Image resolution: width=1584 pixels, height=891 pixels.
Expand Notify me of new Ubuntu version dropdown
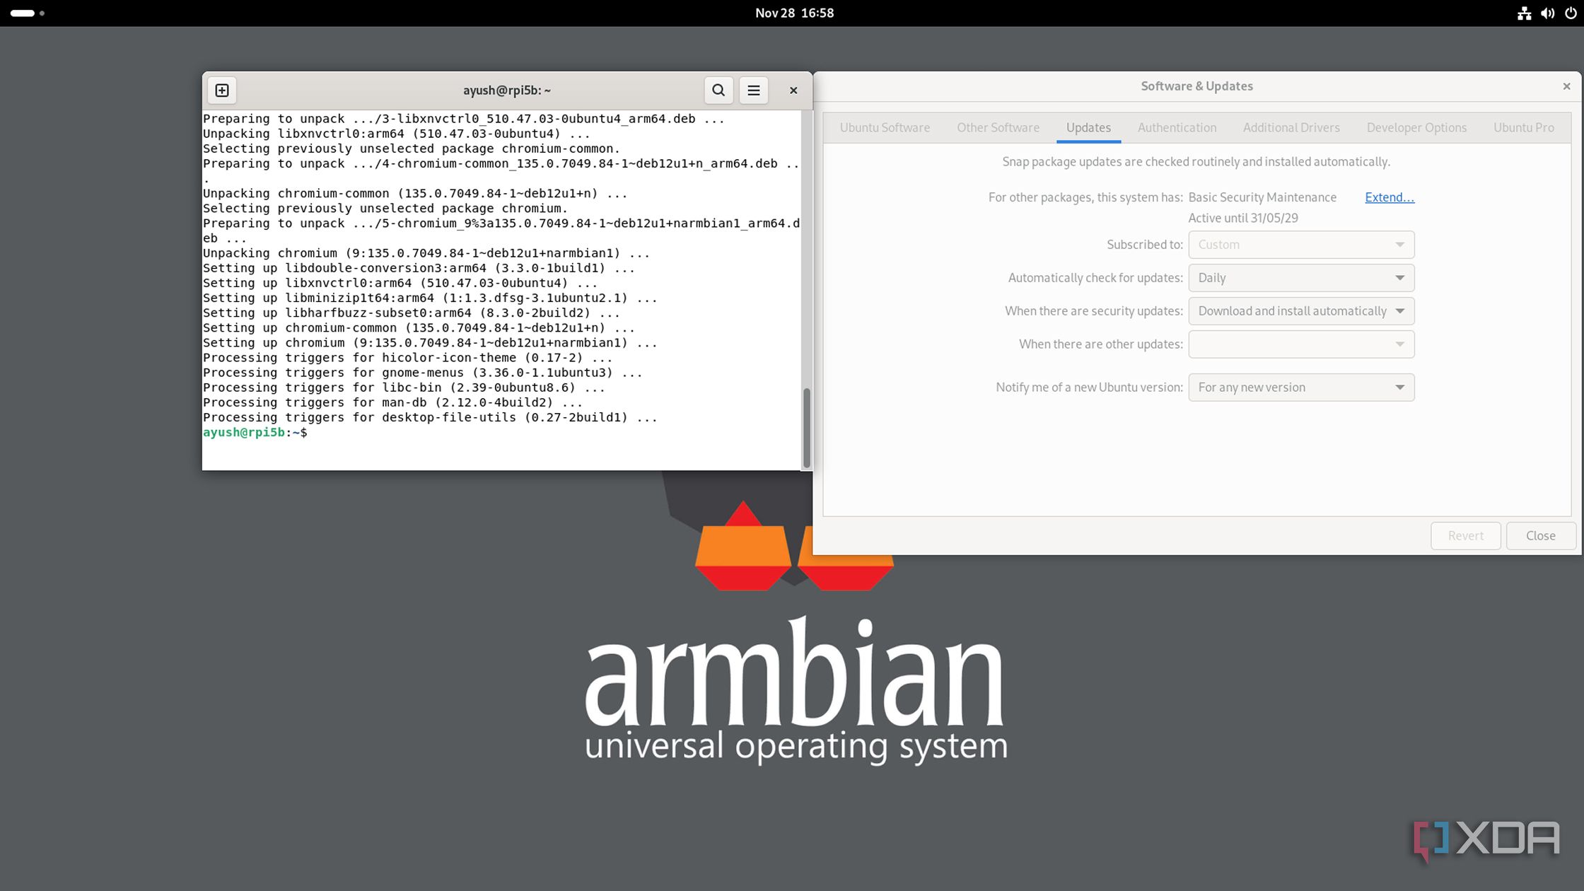pos(1300,388)
